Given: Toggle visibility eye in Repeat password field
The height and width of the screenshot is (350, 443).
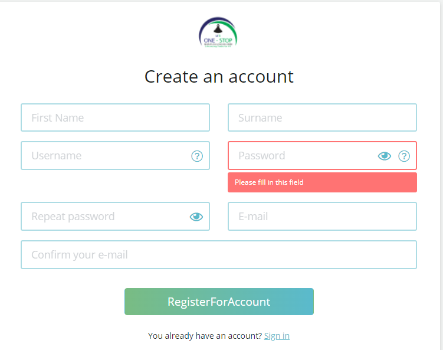Looking at the screenshot, I should (196, 217).
